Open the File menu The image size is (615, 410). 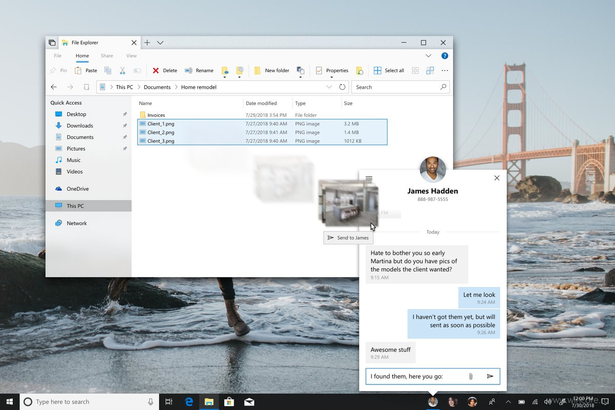point(58,56)
